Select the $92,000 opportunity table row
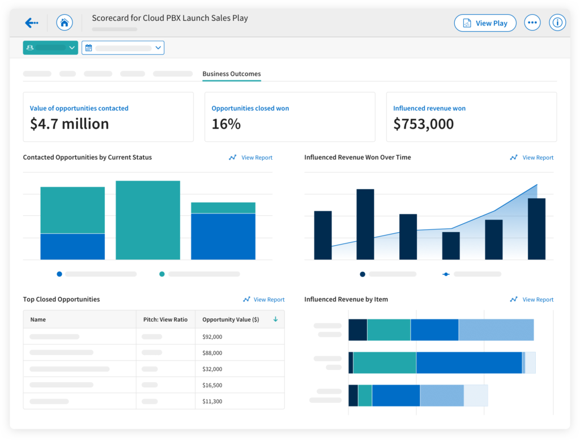This screenshot has height=440, width=580. [153, 336]
